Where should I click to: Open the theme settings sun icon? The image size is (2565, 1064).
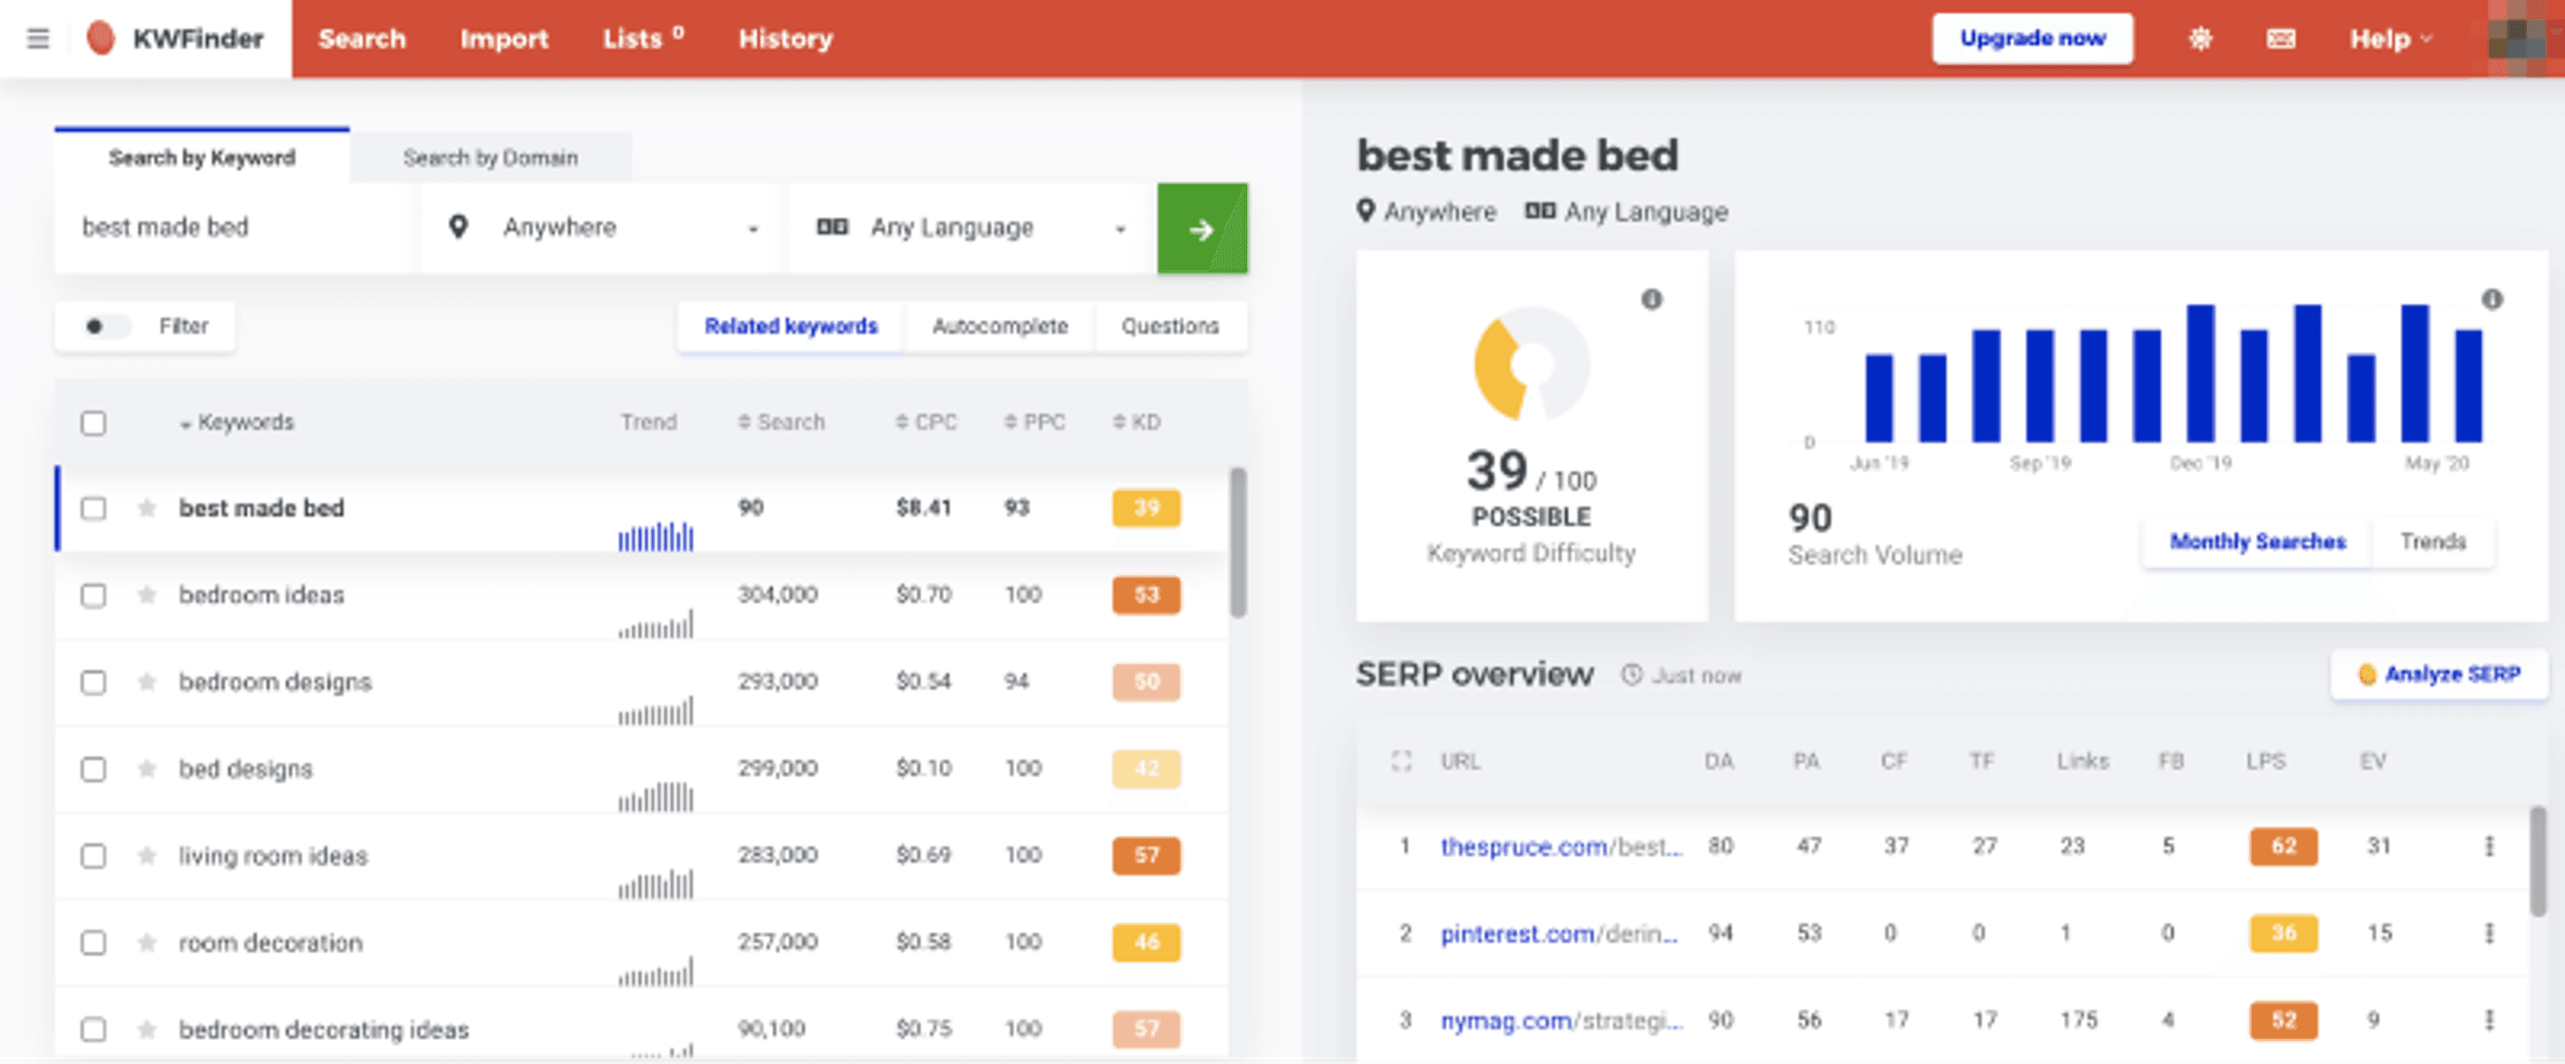[2200, 39]
